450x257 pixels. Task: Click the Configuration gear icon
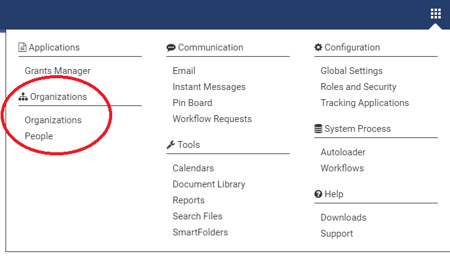click(x=318, y=47)
